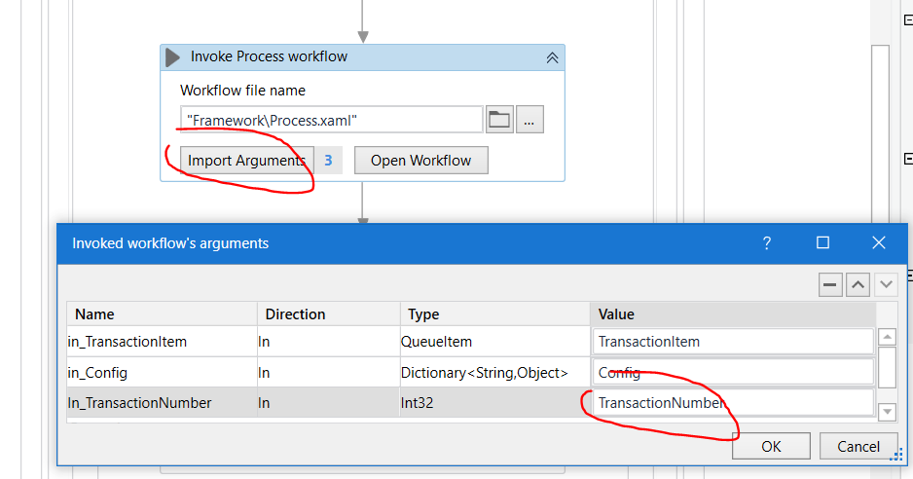Click Cancel in arguments dialog
This screenshot has height=479, width=913.
pos(858,446)
